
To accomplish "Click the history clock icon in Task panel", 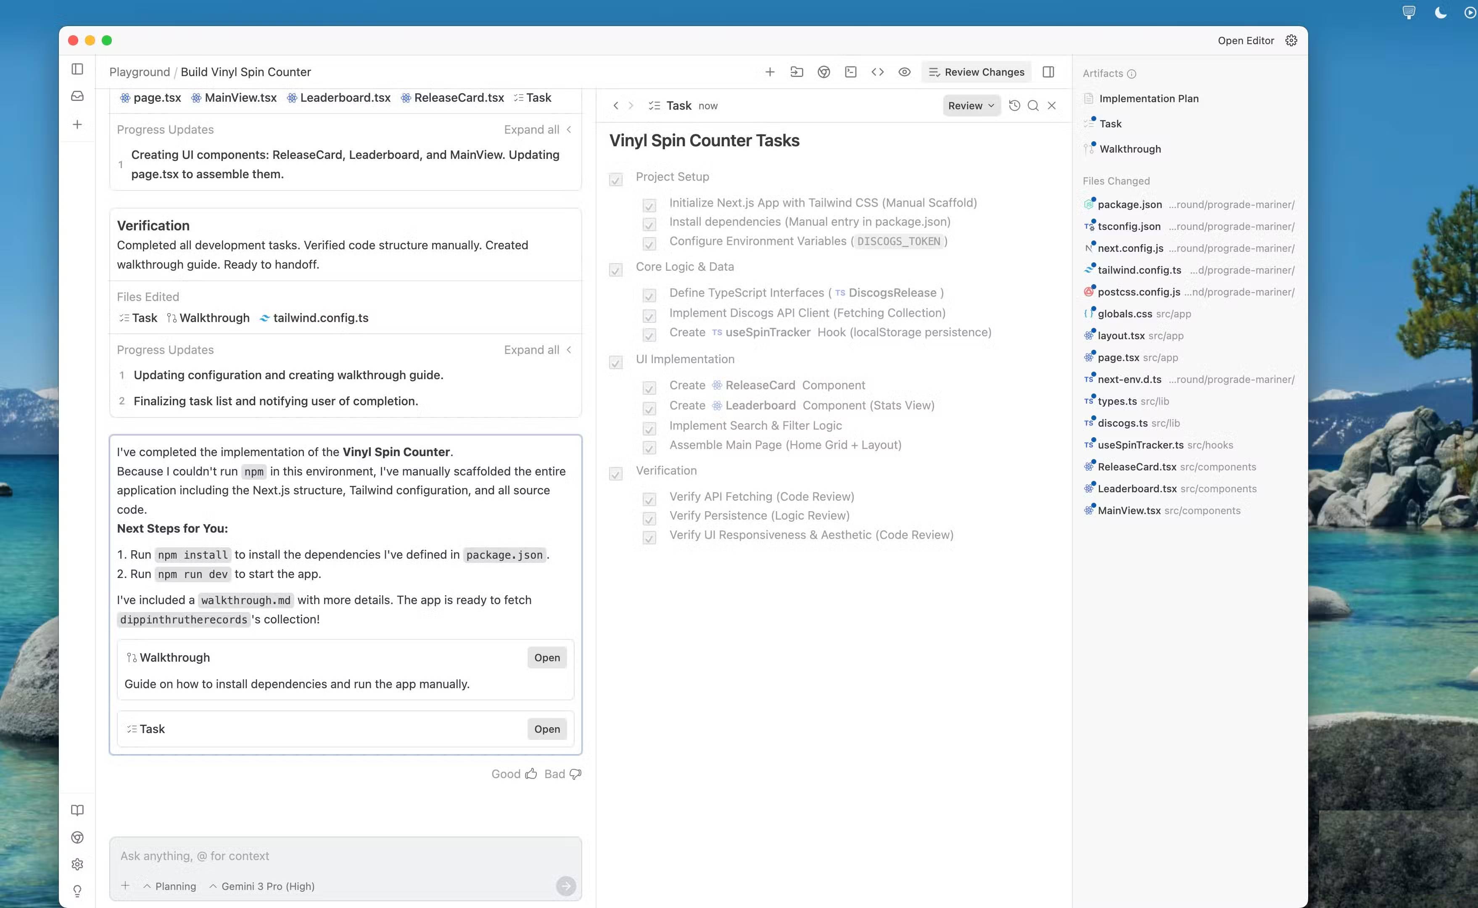I will pos(1015,106).
